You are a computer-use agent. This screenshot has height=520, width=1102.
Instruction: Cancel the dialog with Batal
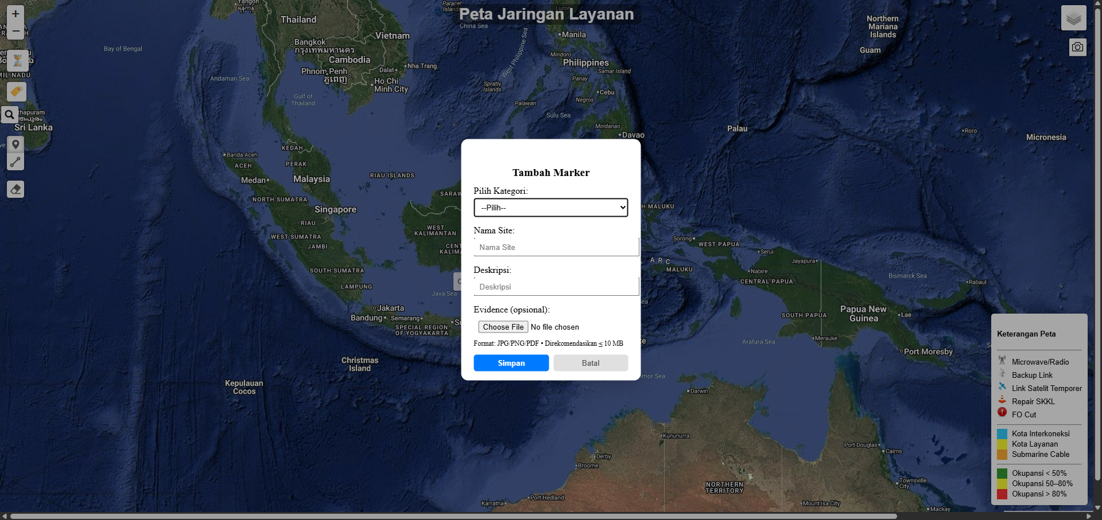tap(590, 363)
